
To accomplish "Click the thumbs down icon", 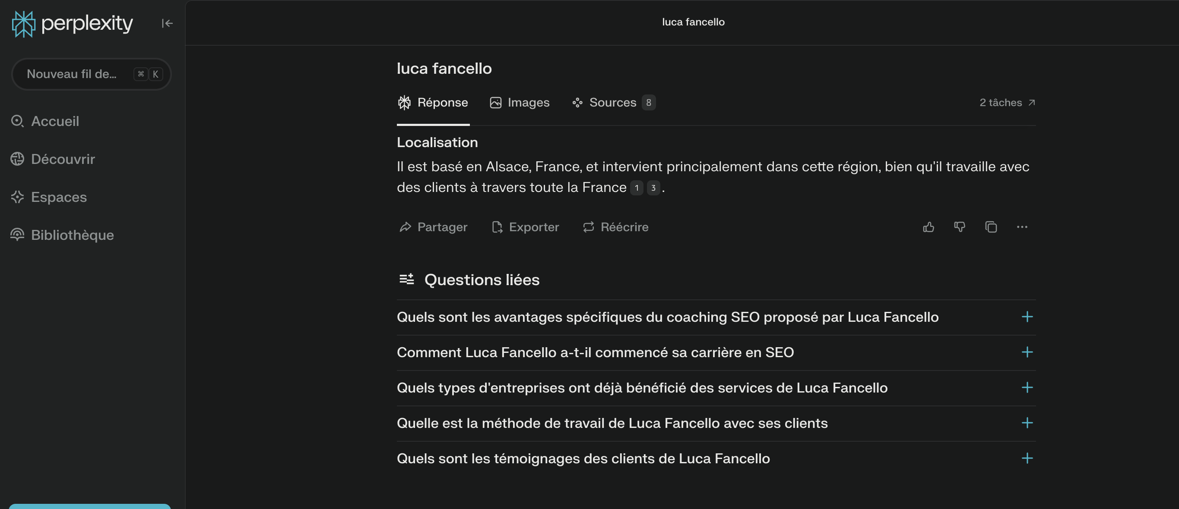I will [x=960, y=227].
